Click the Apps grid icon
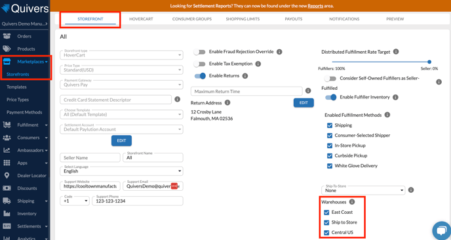The height and width of the screenshot is (240, 451). (7, 163)
